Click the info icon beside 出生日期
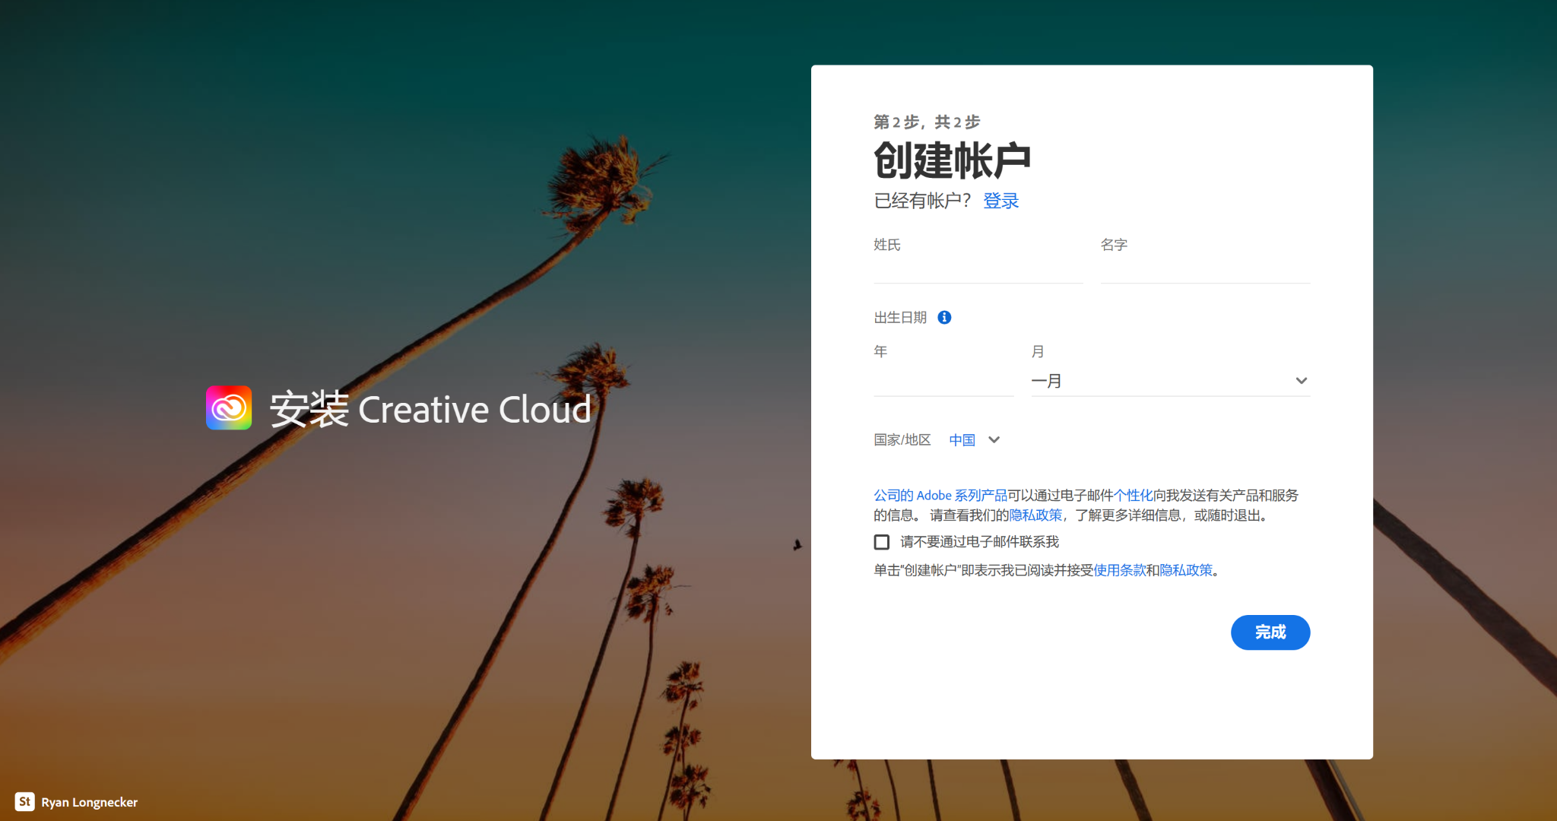The image size is (1557, 821). [x=945, y=318]
